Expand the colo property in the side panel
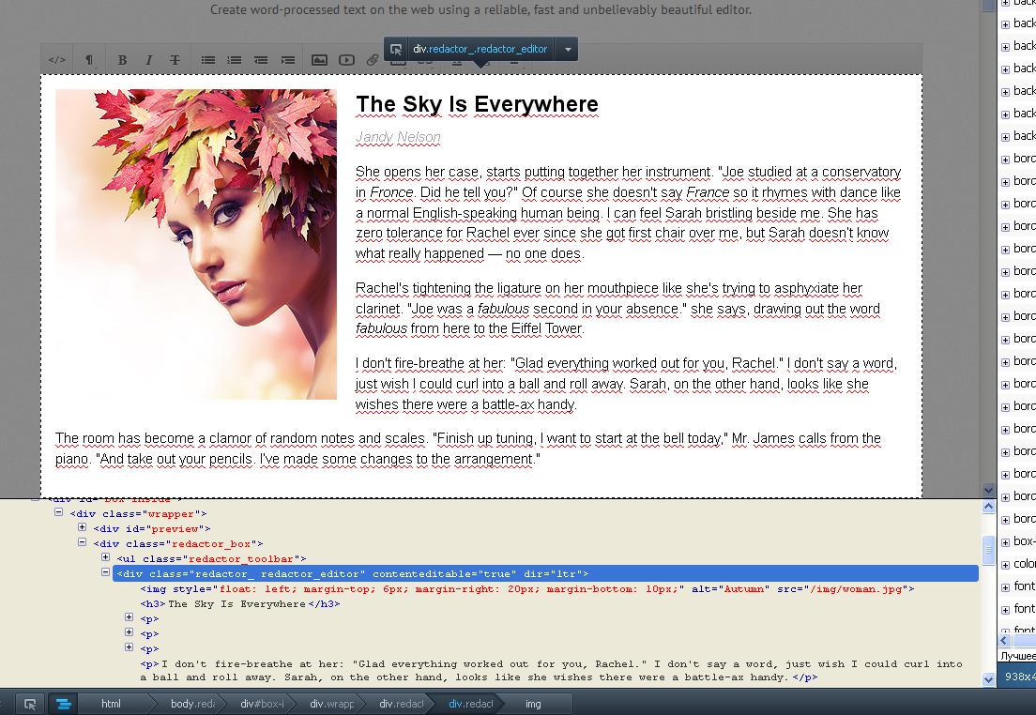The height and width of the screenshot is (715, 1036). point(1005,564)
